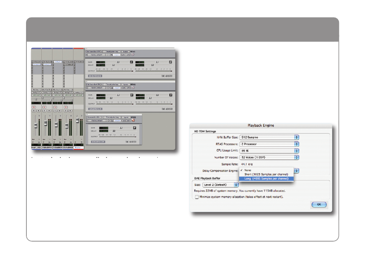
Task: Toggle left phase invert in top Time Adjuster
Action: coord(131,62)
